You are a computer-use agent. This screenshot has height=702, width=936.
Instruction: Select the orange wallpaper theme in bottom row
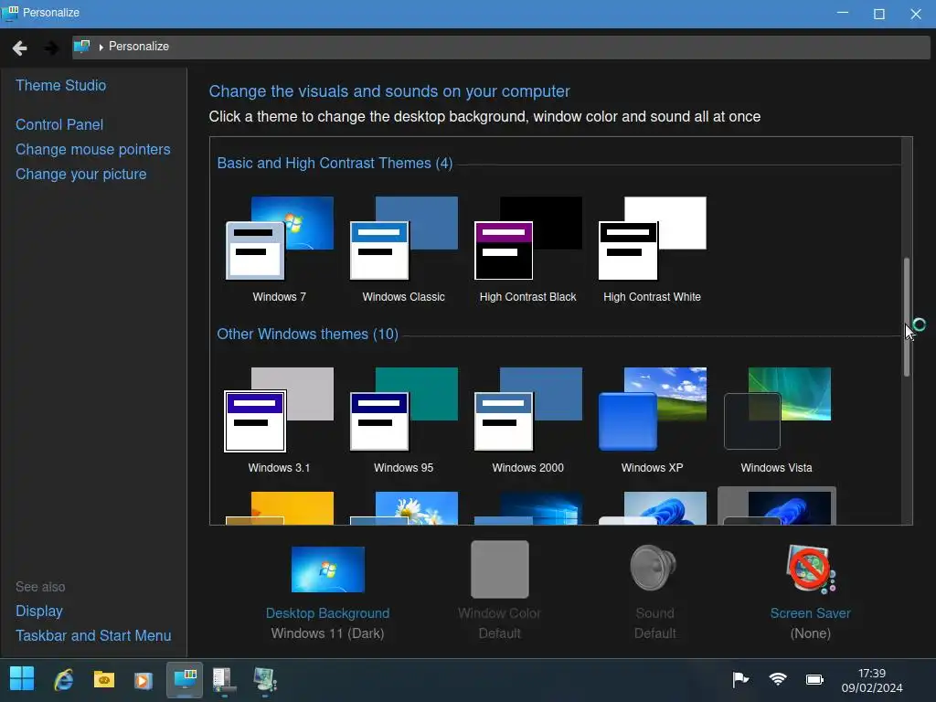point(280,507)
